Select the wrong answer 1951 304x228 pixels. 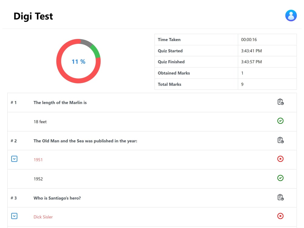click(x=38, y=160)
